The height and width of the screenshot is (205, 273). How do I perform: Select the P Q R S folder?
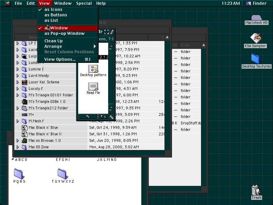[18, 174]
